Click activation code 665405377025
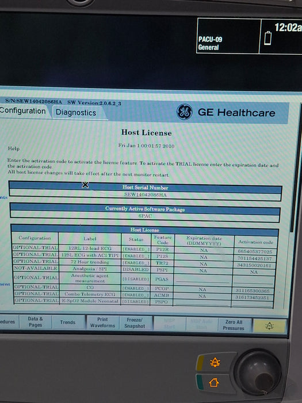Screen dimensions: 302x403 (255, 252)
